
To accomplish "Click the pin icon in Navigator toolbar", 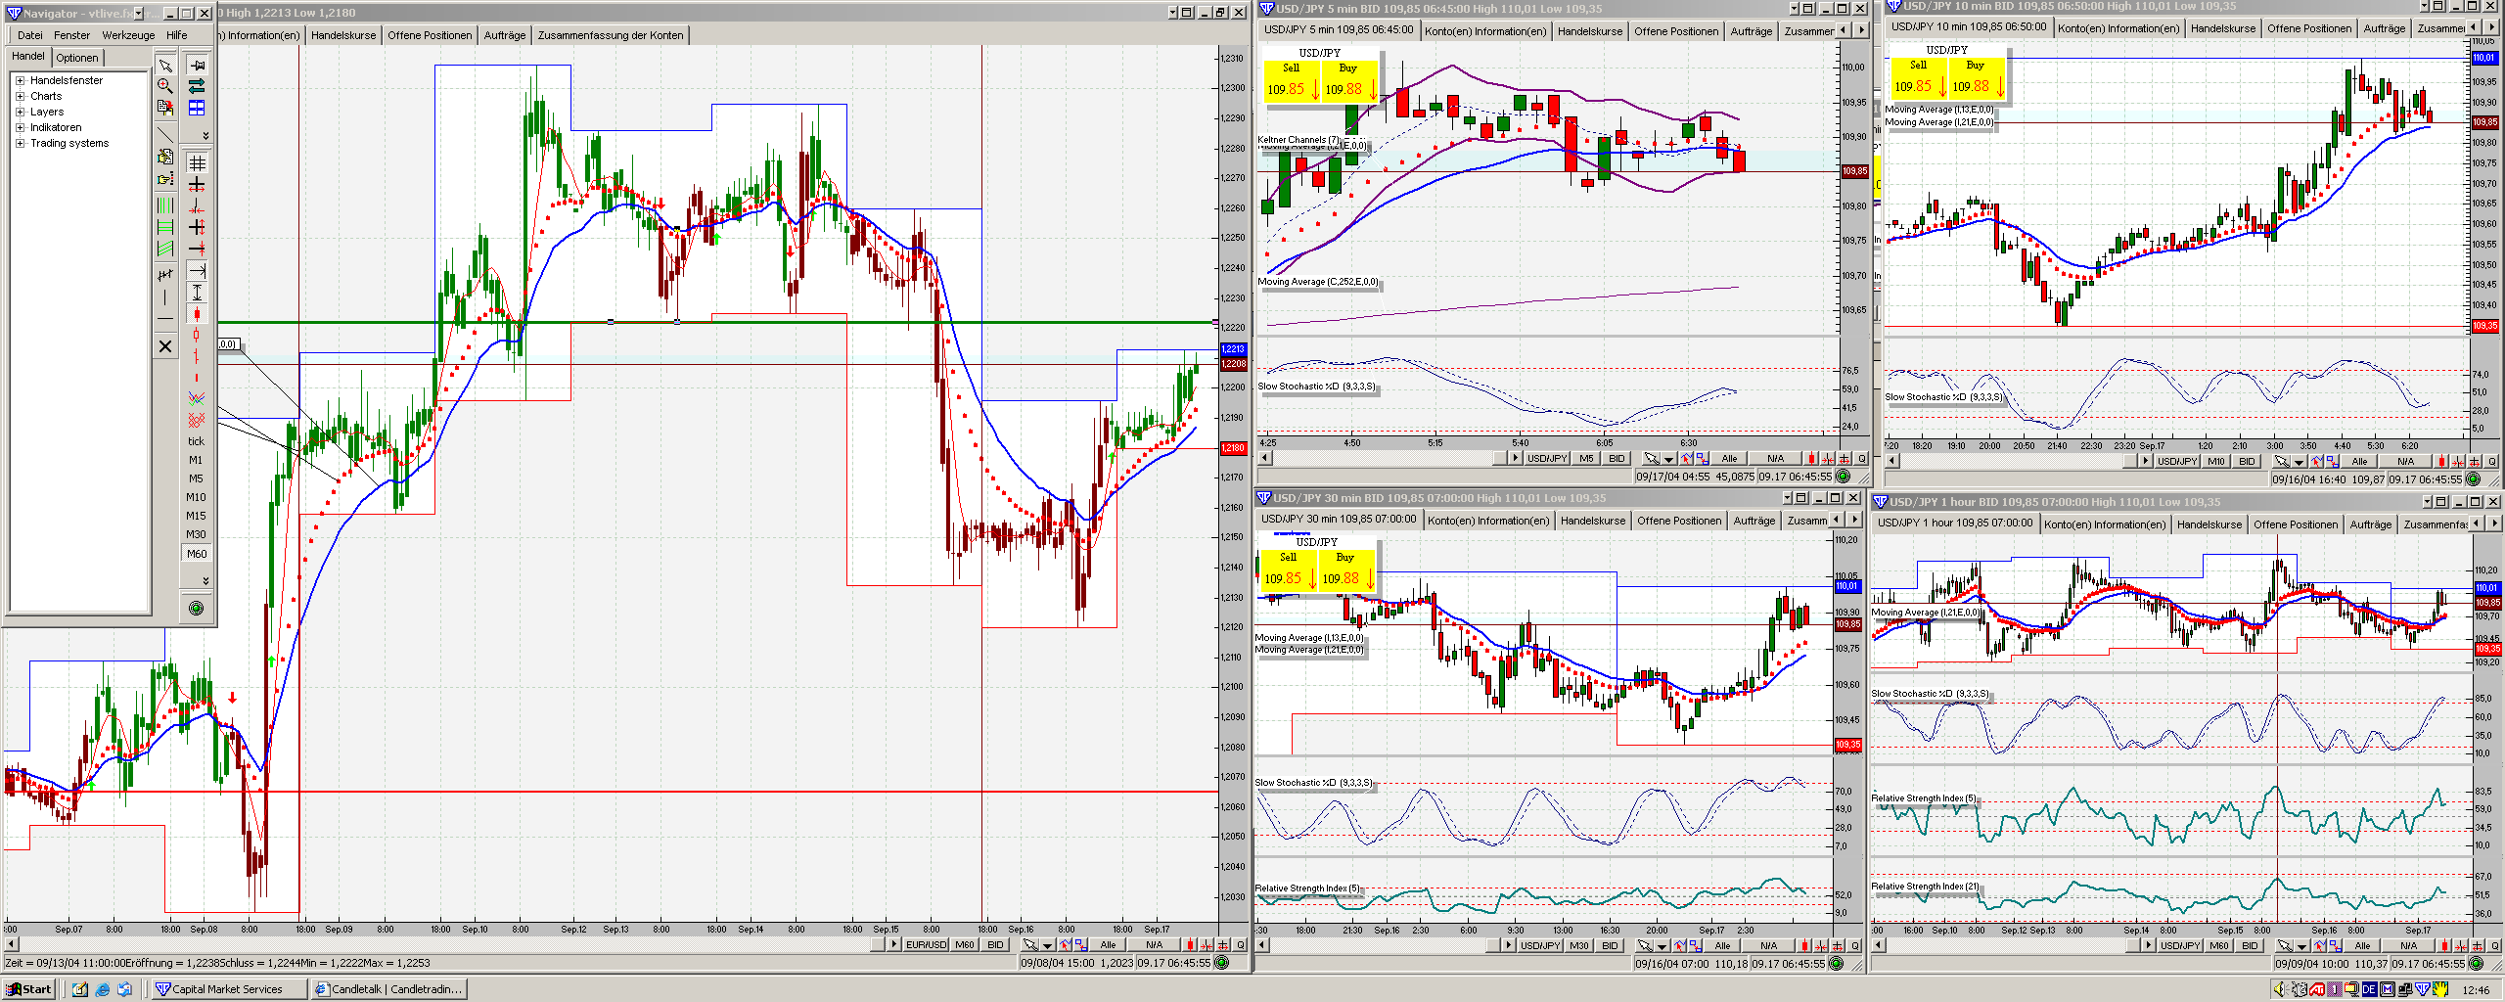I will pyautogui.click(x=197, y=66).
